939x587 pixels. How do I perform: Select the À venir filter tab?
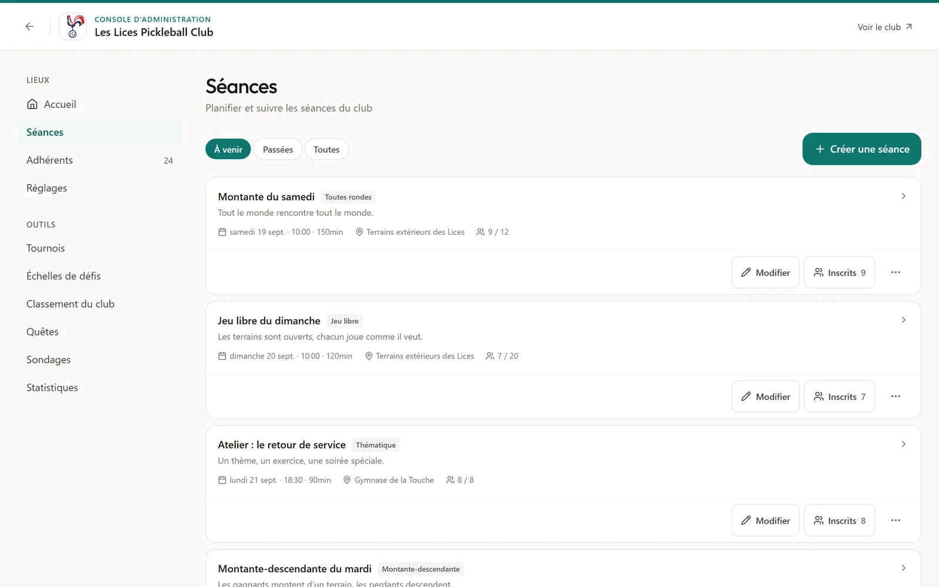tap(228, 149)
